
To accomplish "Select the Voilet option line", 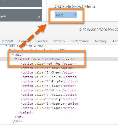I will tap(49, 95).
